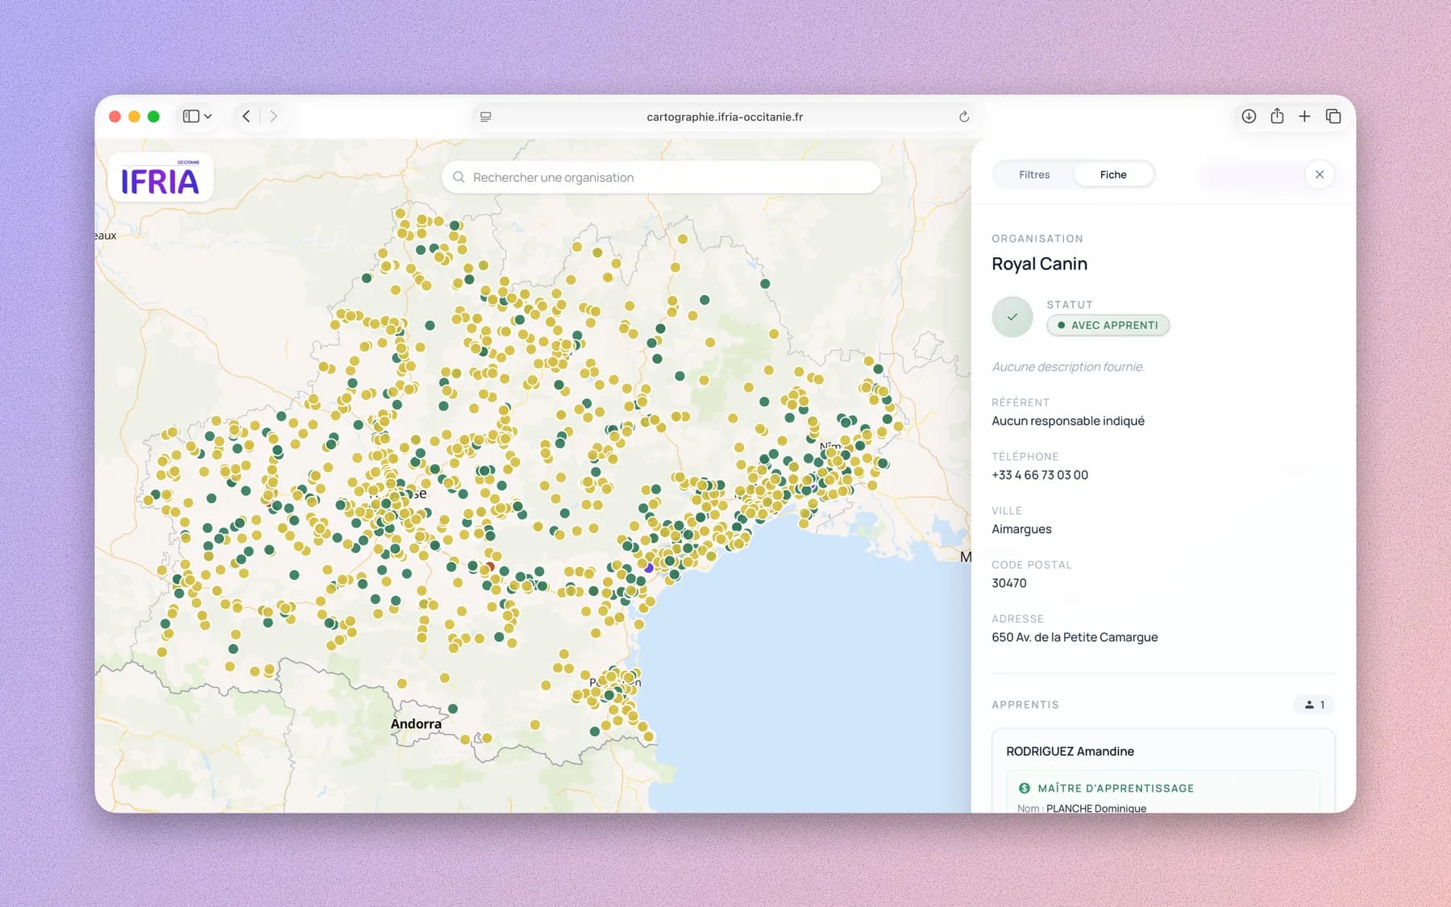Select the Fiche tab
Screen dimensions: 1451x907
click(1113, 175)
